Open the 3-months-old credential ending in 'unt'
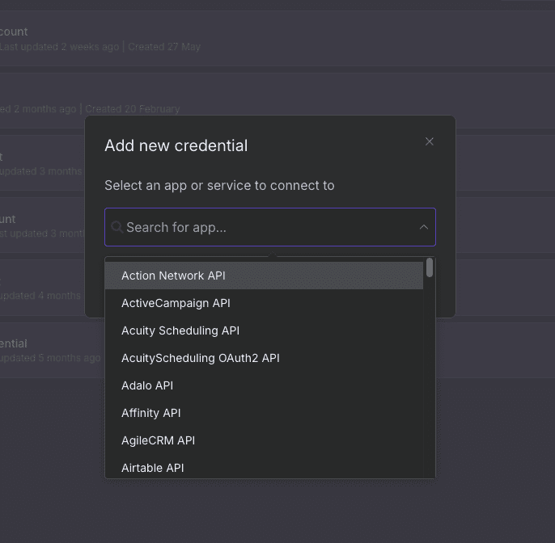 [40, 226]
